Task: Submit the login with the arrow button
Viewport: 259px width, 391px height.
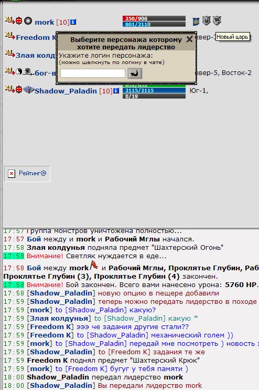Action: coord(135,73)
